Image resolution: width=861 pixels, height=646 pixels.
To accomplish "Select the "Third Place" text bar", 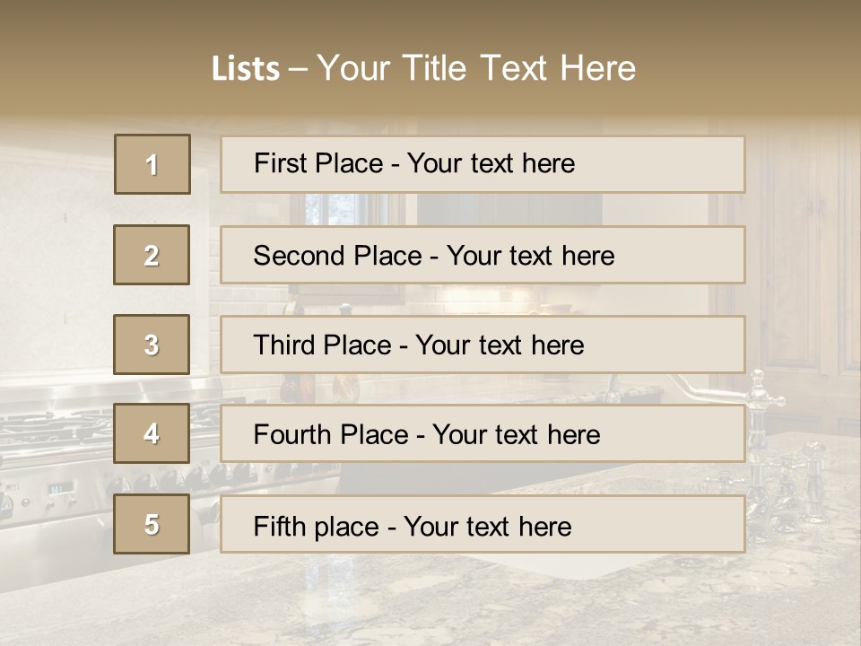I will pos(483,345).
